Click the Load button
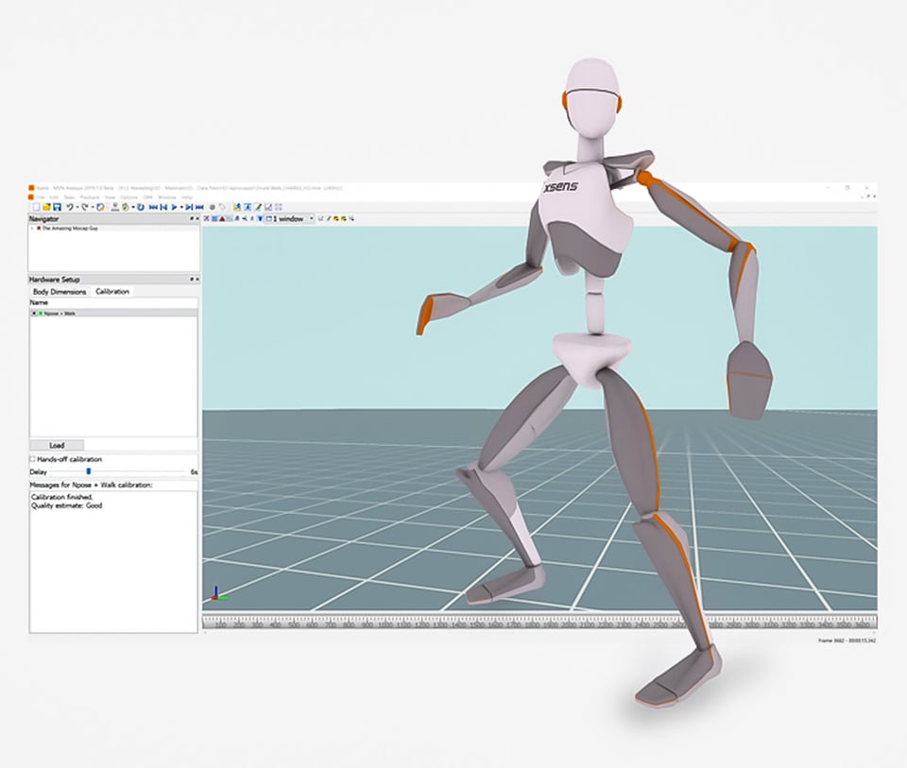 pos(57,445)
